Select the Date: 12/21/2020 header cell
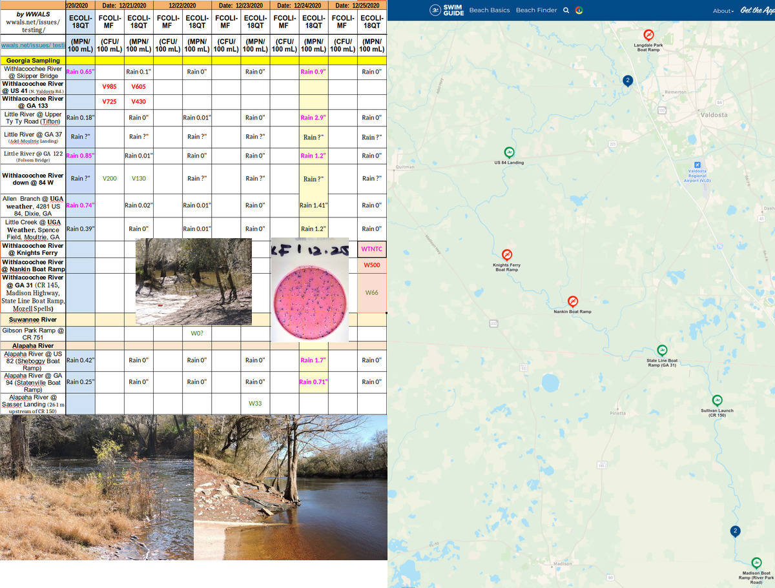The width and height of the screenshot is (775, 588). (x=124, y=5)
